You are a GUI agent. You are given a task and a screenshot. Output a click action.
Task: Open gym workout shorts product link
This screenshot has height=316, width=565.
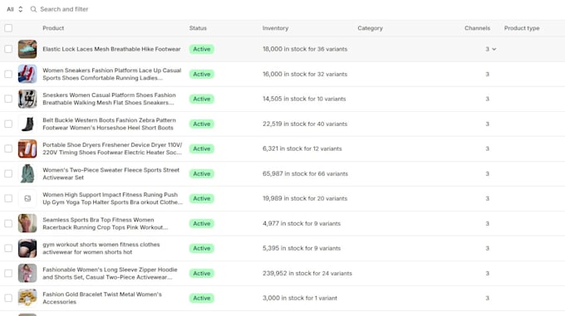click(x=101, y=249)
